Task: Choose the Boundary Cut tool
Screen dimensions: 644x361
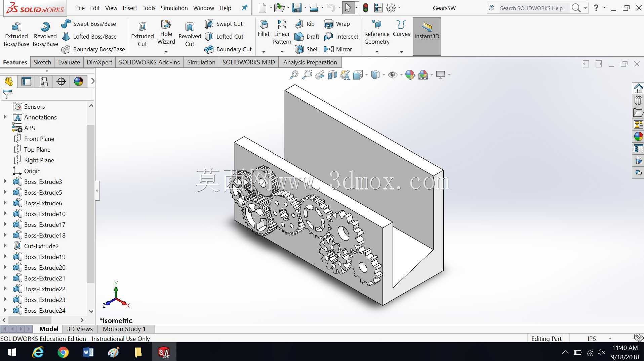Action: (x=228, y=49)
